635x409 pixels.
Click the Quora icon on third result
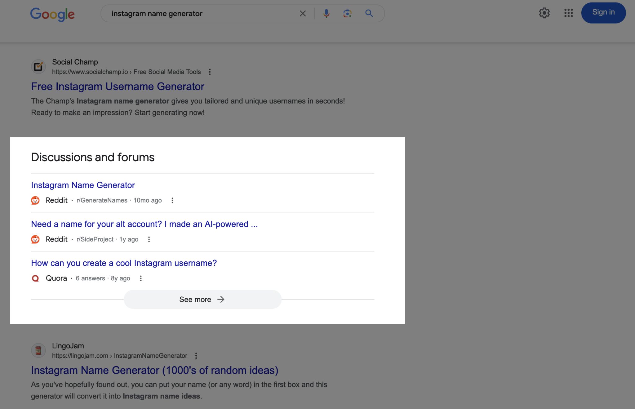pos(36,278)
